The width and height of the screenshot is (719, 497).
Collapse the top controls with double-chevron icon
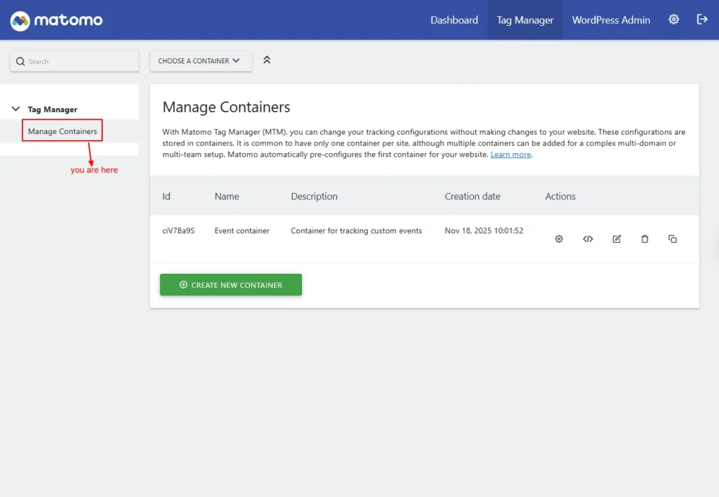click(x=267, y=60)
